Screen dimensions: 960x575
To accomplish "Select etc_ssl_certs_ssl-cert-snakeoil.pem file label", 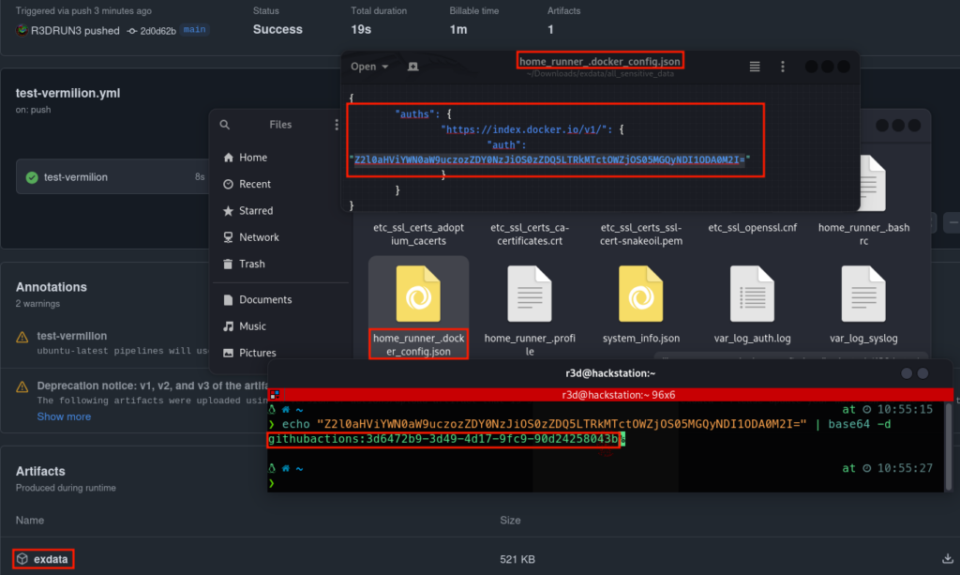I will tap(641, 235).
